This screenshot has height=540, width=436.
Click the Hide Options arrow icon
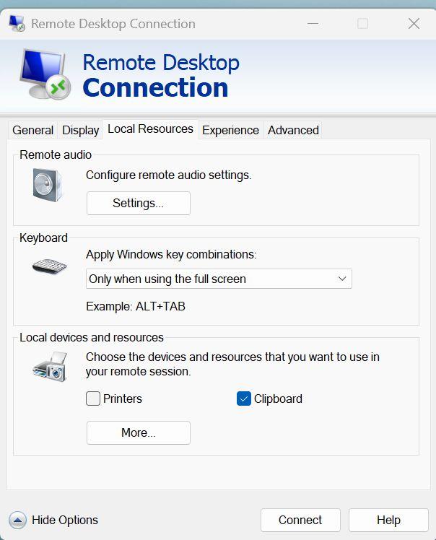18,520
